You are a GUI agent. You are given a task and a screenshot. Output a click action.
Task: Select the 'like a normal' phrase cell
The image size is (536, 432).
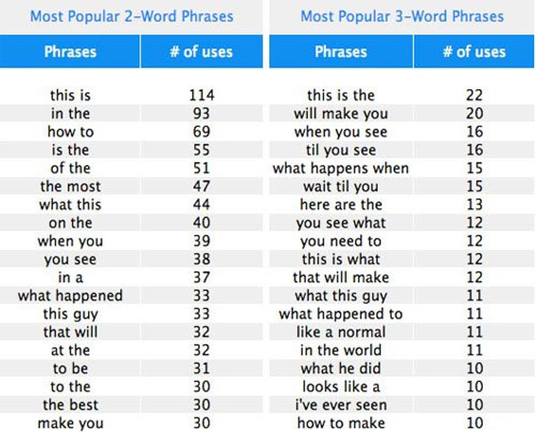tap(341, 332)
